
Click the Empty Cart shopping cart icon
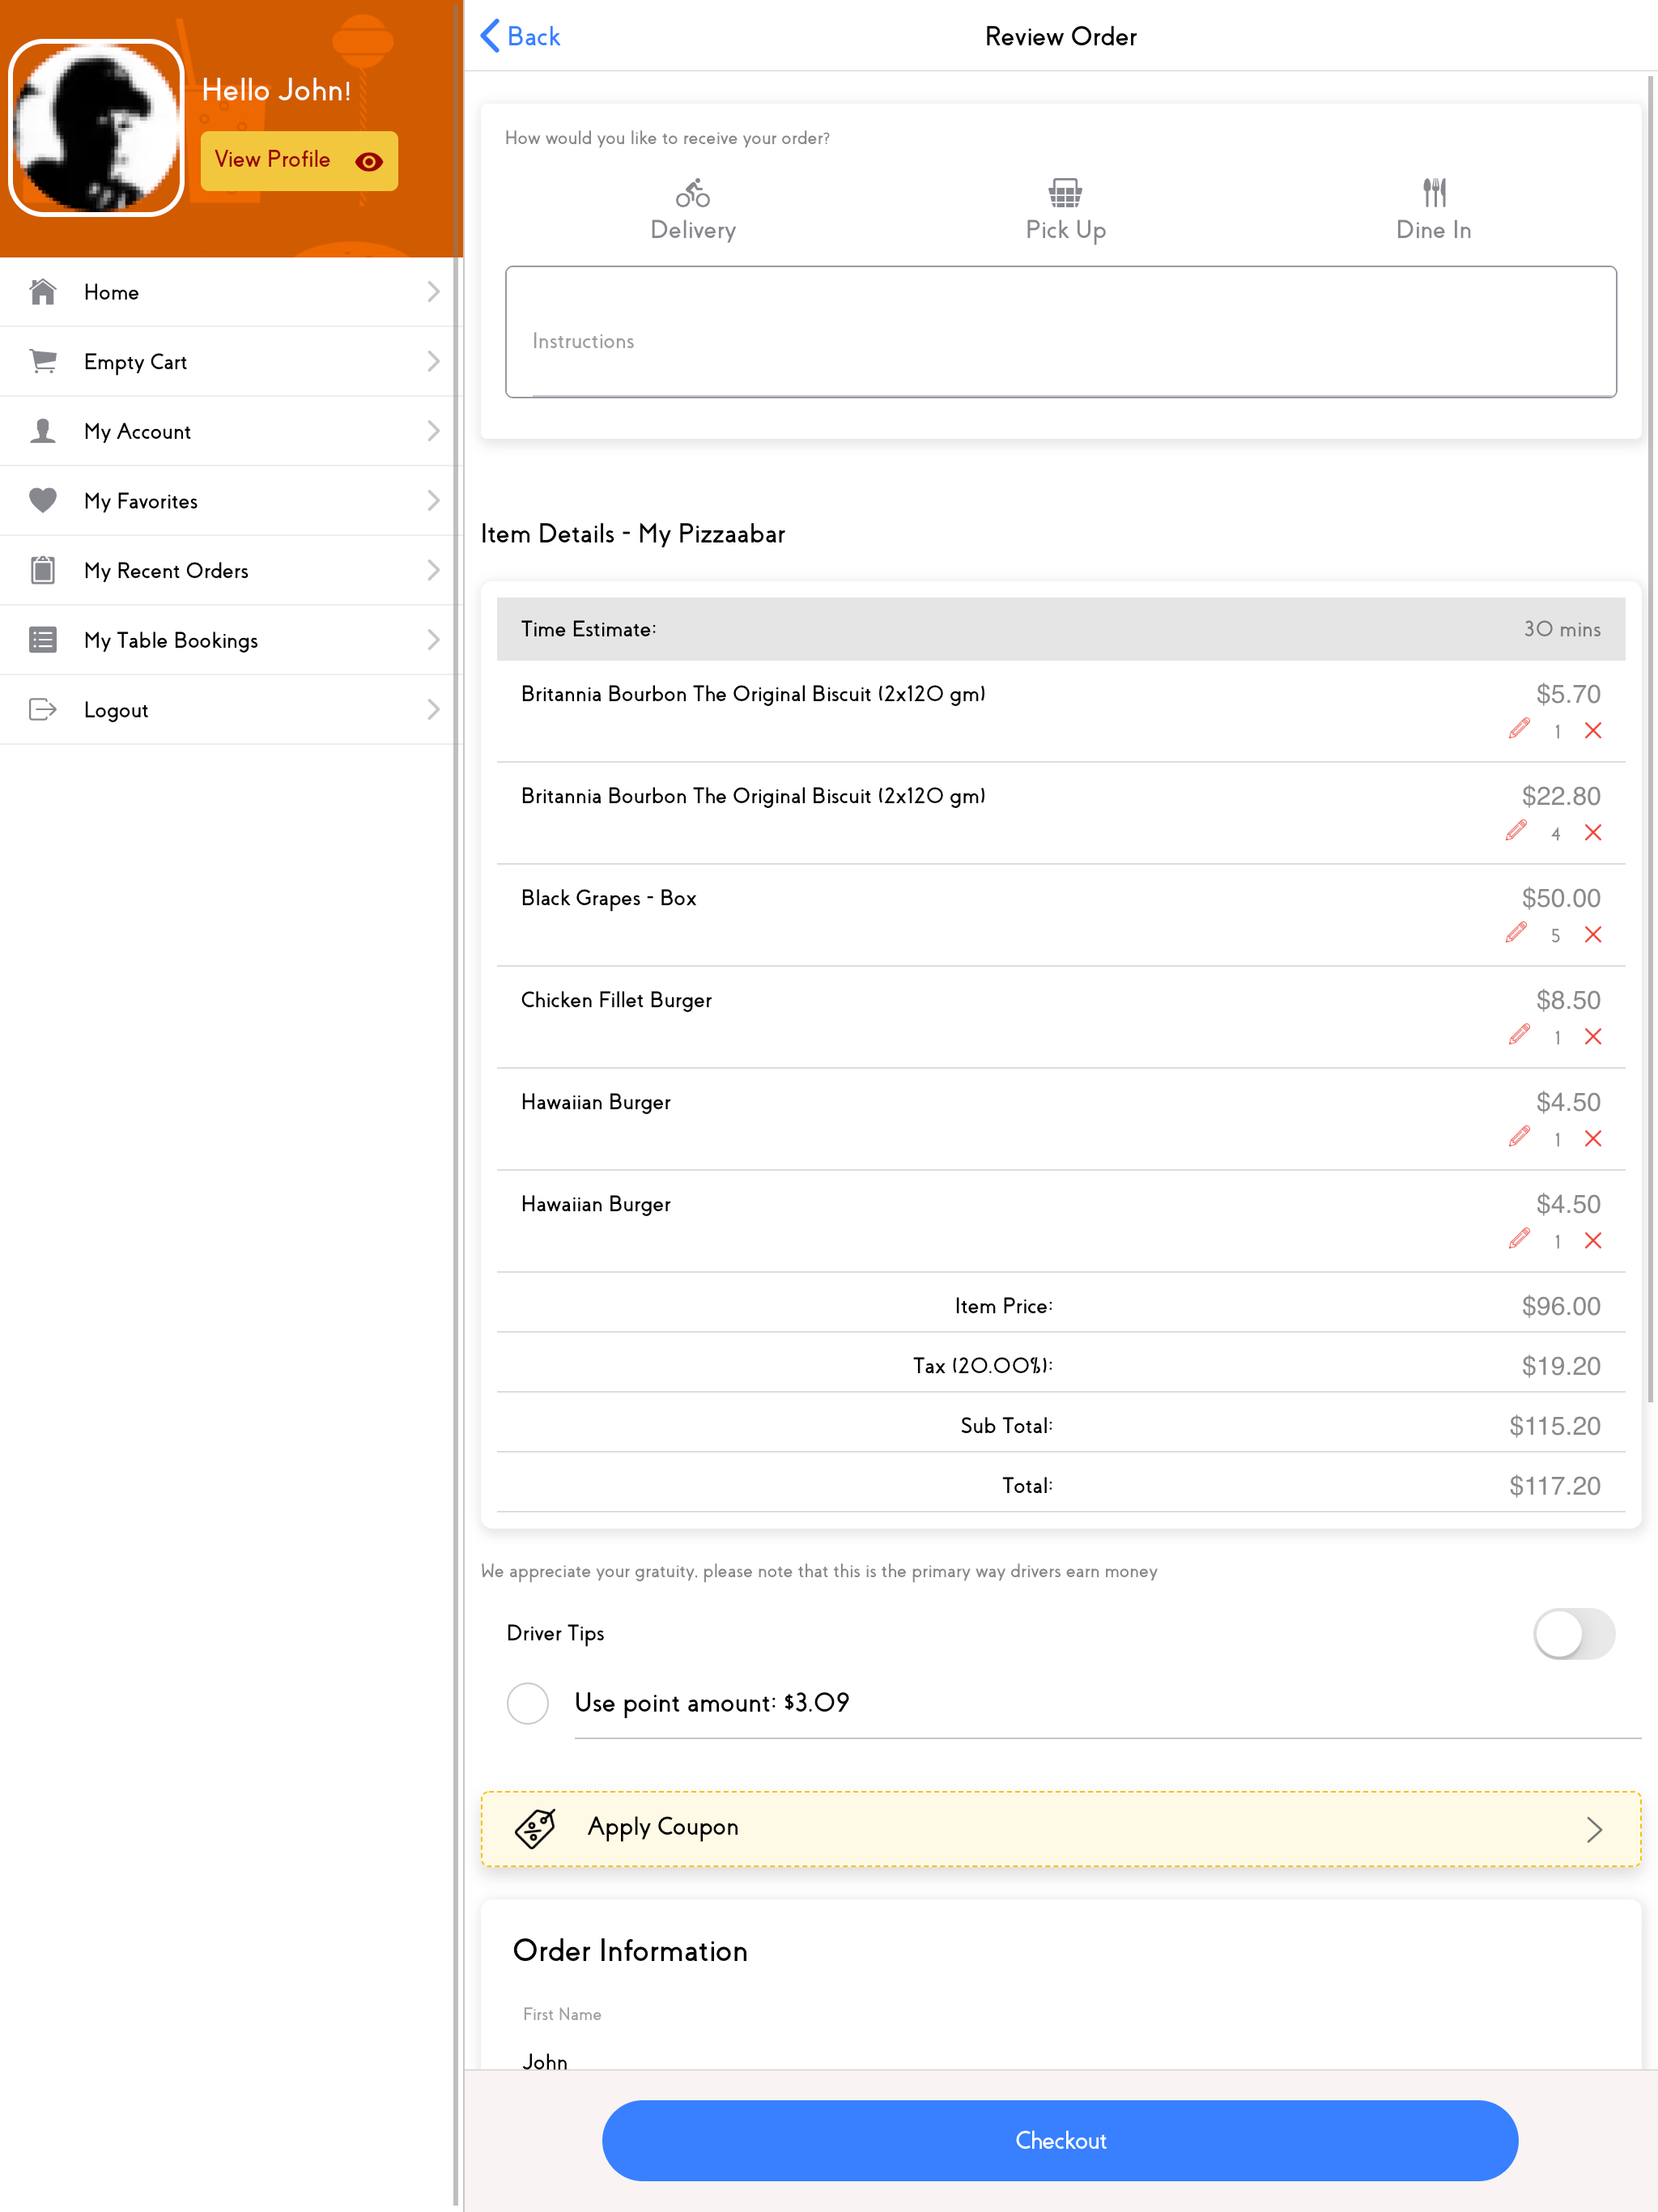[x=43, y=361]
